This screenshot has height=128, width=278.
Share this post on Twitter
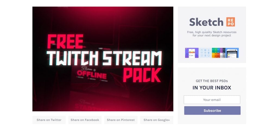[49, 120]
